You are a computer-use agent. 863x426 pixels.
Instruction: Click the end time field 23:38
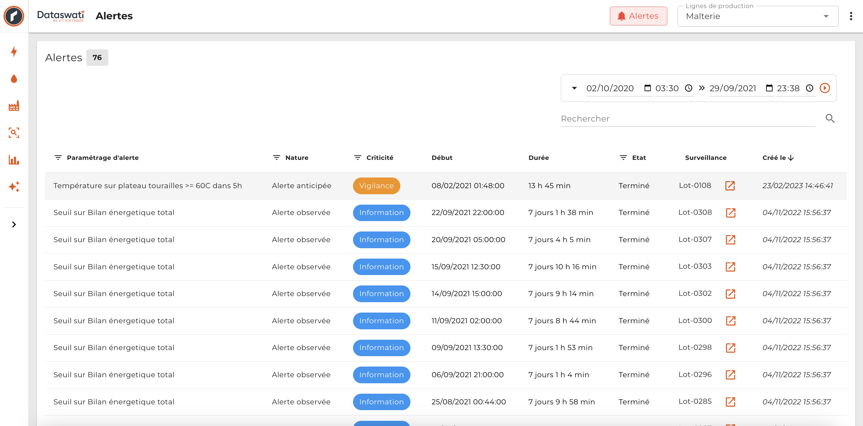[788, 88]
